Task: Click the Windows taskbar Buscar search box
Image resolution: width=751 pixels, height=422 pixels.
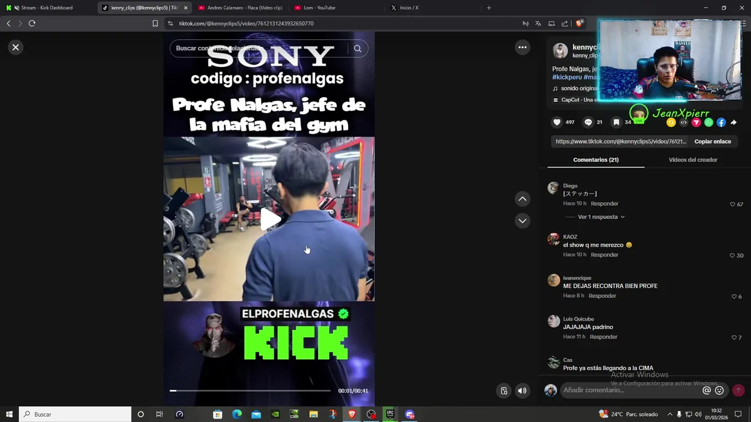Action: click(75, 414)
